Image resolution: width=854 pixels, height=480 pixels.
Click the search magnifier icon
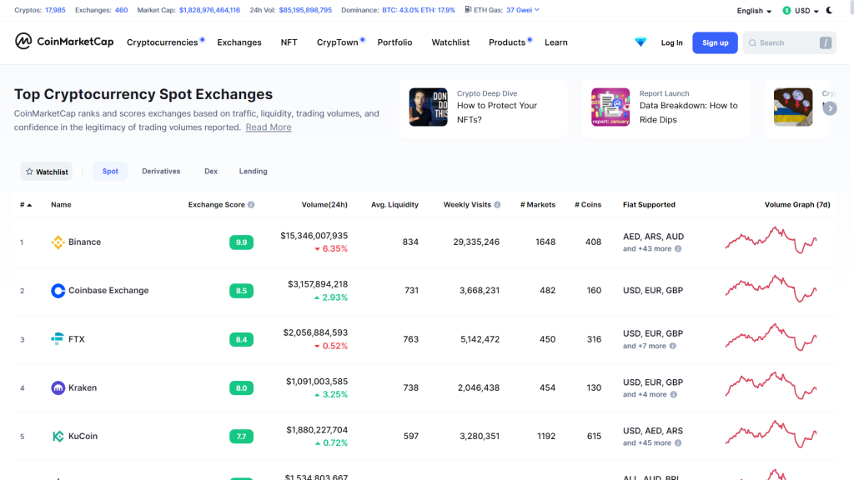(x=753, y=43)
